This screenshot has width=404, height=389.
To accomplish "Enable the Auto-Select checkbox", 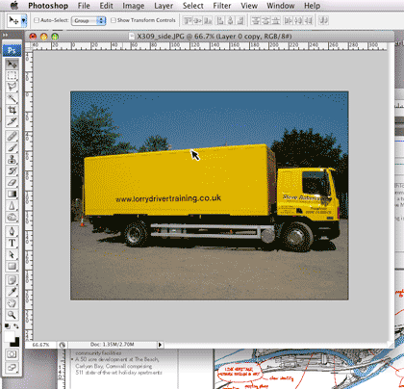I will tap(37, 20).
